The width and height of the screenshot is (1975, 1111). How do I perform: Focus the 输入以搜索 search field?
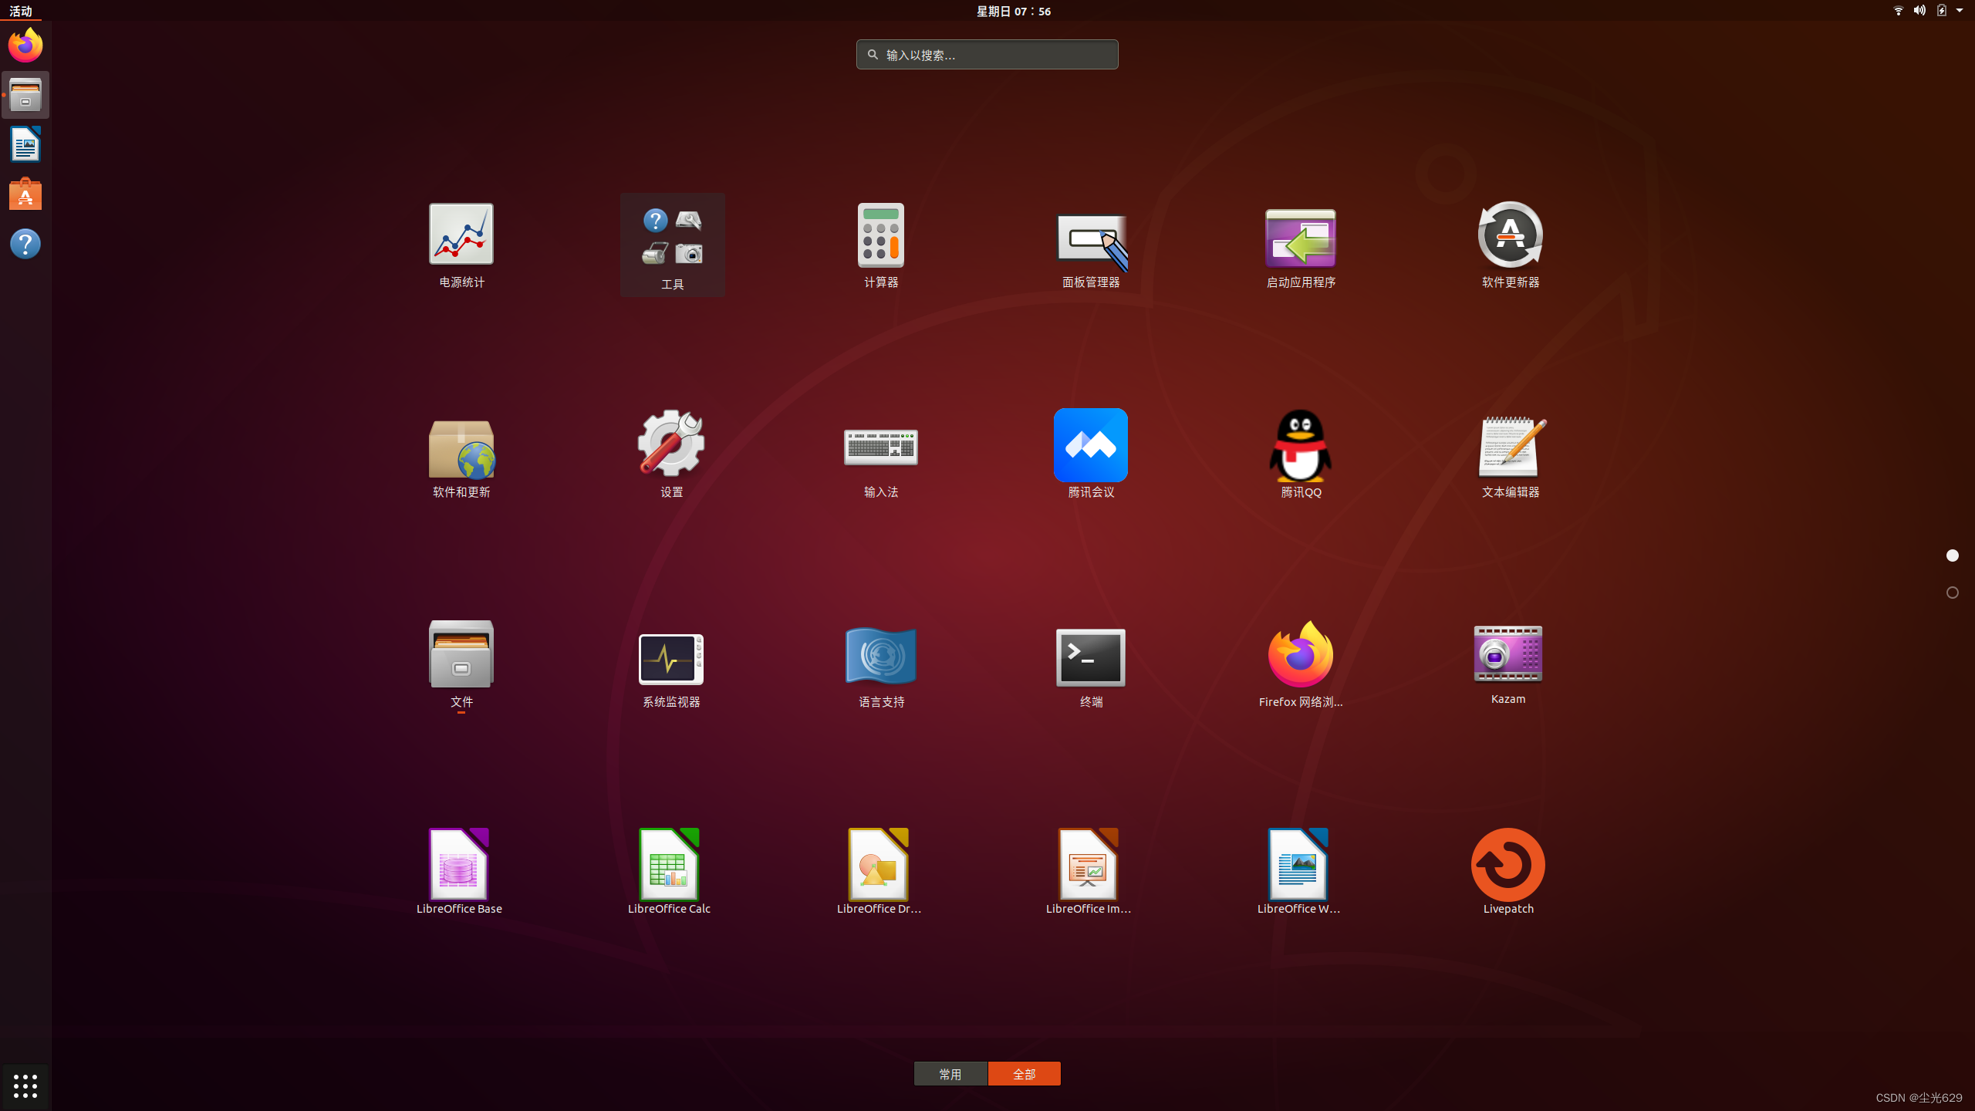pyautogui.click(x=987, y=55)
